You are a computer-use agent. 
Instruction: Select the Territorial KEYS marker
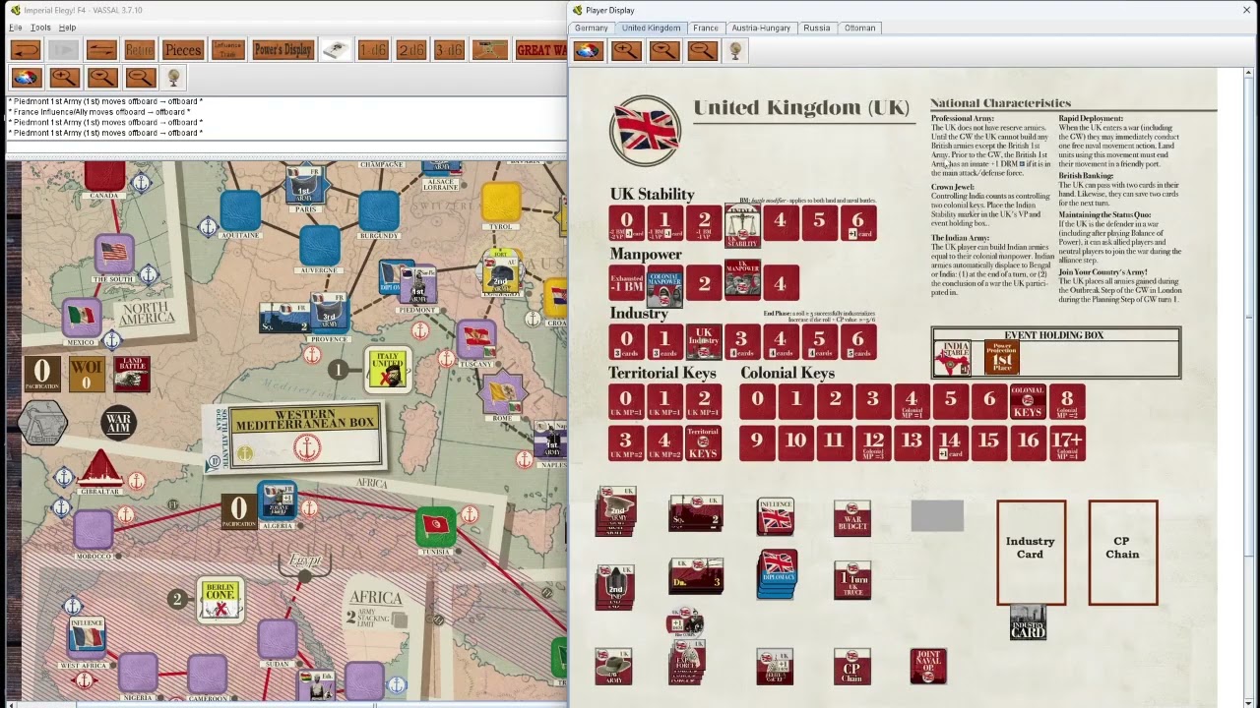tap(703, 442)
